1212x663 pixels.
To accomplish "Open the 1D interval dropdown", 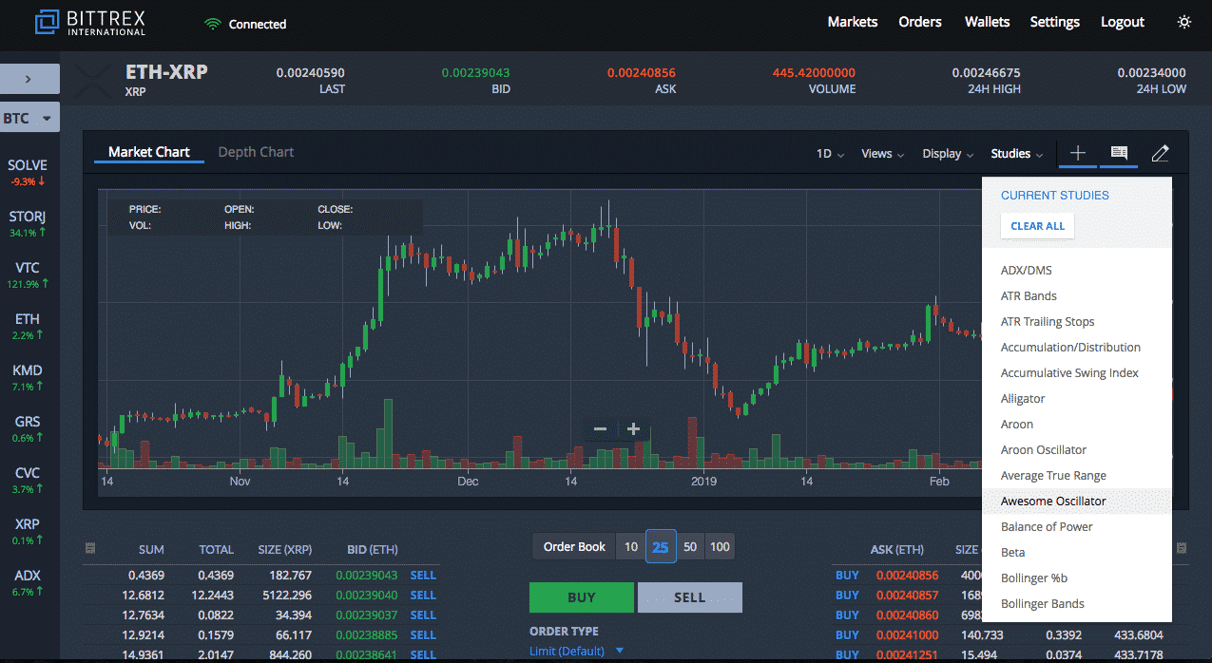I will [830, 154].
